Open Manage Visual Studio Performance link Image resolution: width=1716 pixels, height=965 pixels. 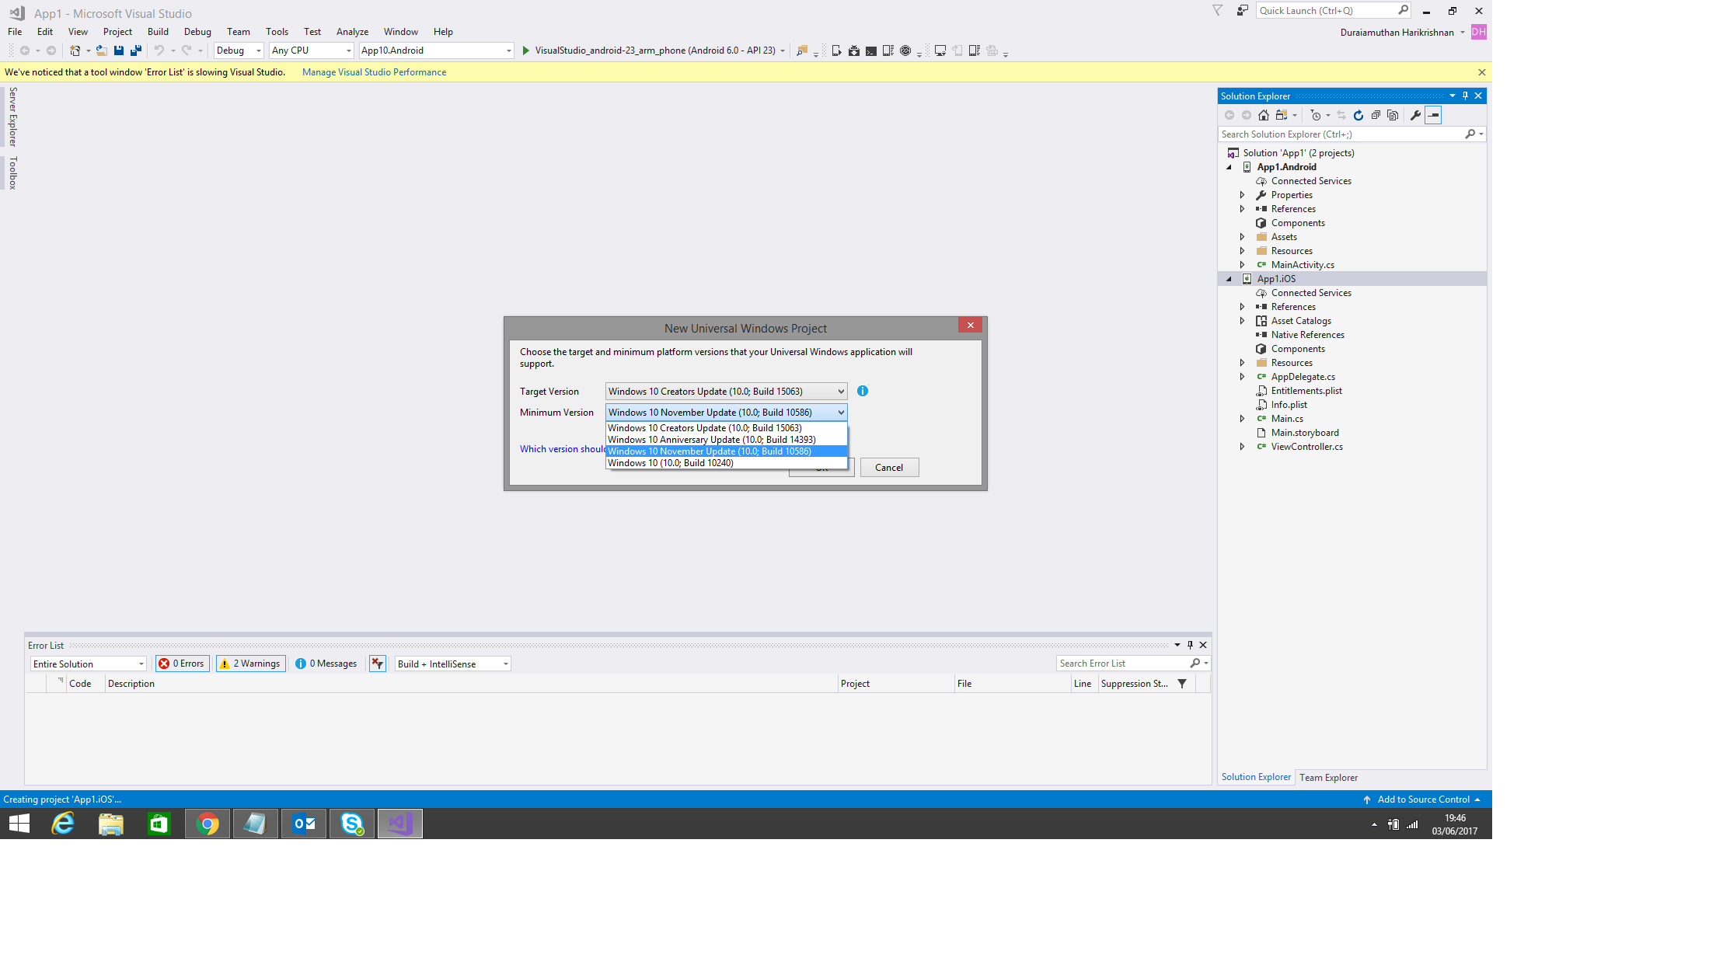pos(374,72)
